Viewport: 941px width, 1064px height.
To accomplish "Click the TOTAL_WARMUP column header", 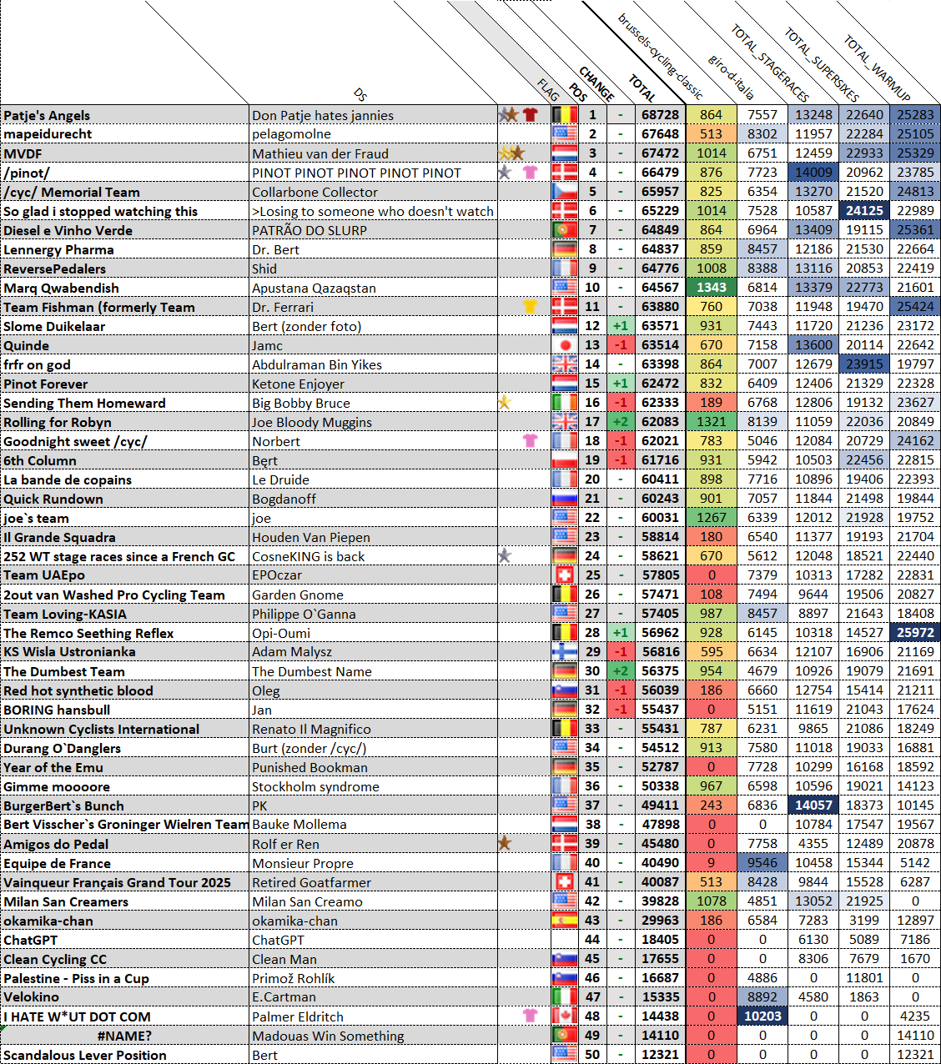I will [x=876, y=68].
